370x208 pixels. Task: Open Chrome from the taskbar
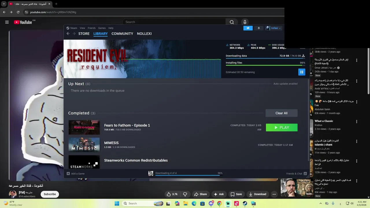[219, 203]
